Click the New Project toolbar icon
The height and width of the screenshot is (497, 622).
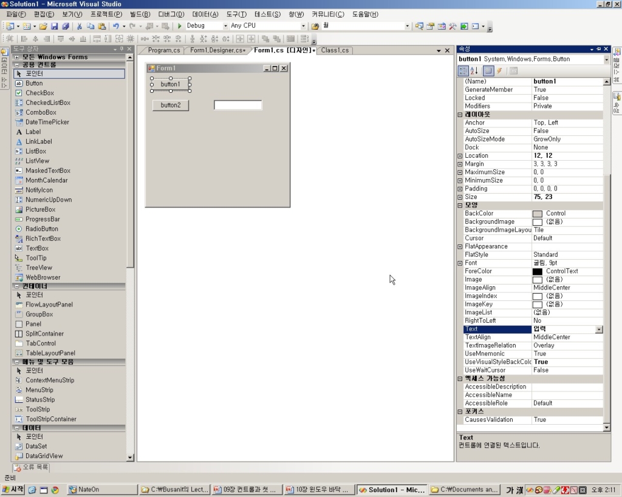point(10,26)
